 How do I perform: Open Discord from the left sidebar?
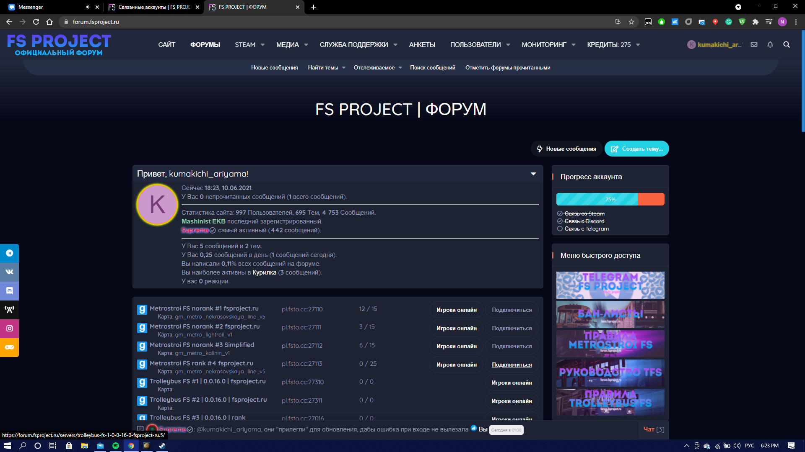click(x=9, y=291)
